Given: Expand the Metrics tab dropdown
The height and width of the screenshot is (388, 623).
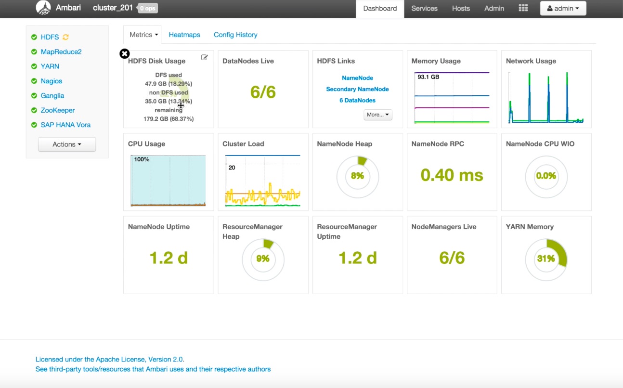Looking at the screenshot, I should coord(143,35).
